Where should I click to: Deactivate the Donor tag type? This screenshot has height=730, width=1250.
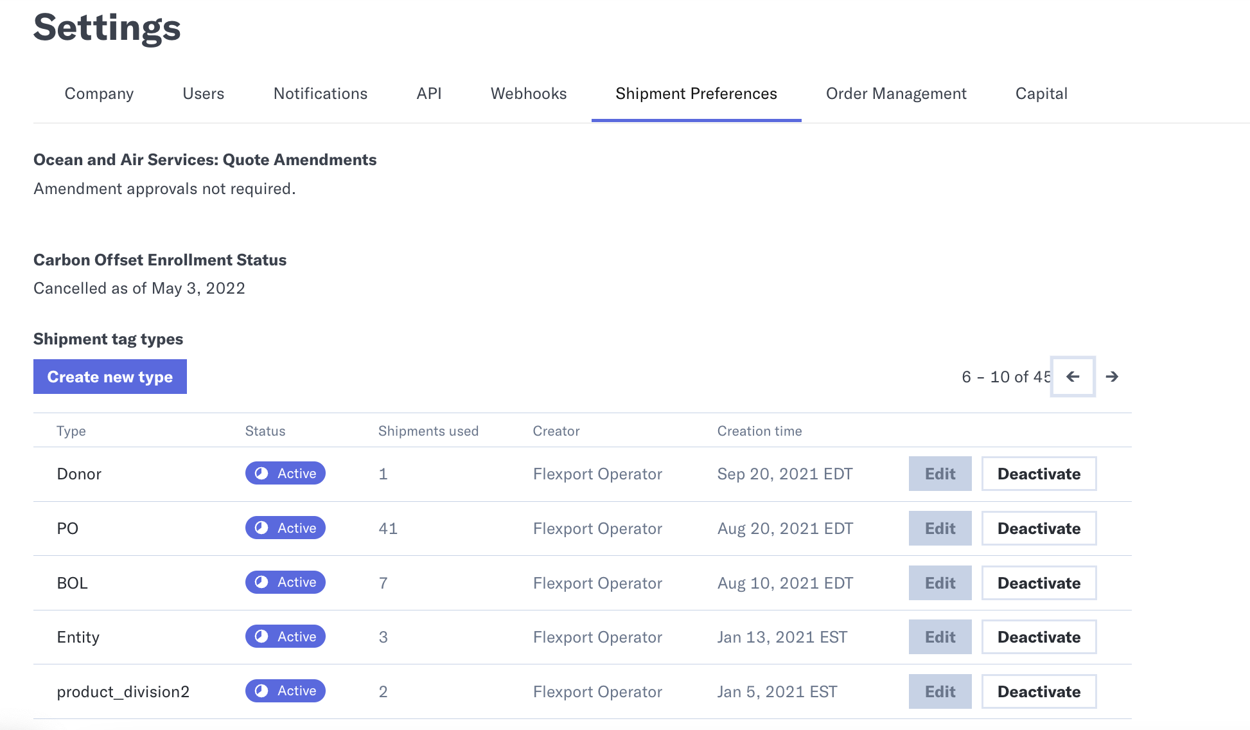(1039, 474)
